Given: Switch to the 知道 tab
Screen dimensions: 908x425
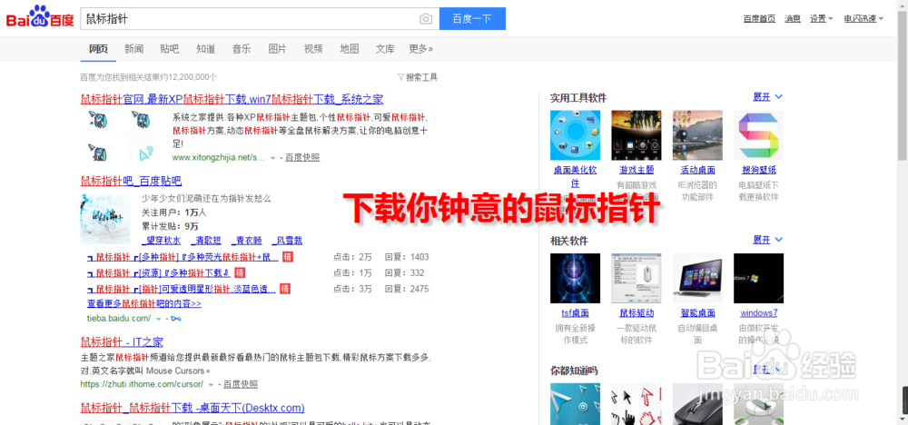Looking at the screenshot, I should click(x=205, y=49).
